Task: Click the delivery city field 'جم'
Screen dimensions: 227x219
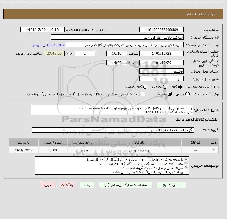Action: click(162, 79)
